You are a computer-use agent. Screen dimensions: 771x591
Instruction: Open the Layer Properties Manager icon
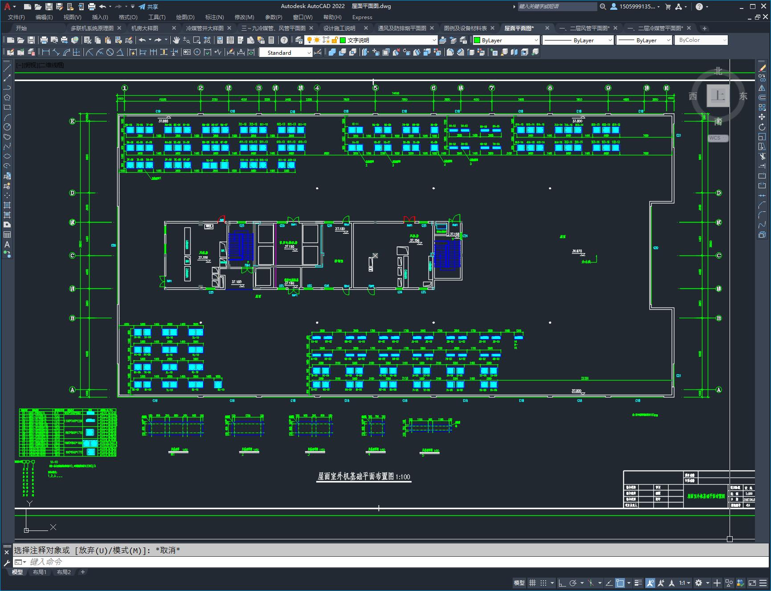click(x=299, y=40)
